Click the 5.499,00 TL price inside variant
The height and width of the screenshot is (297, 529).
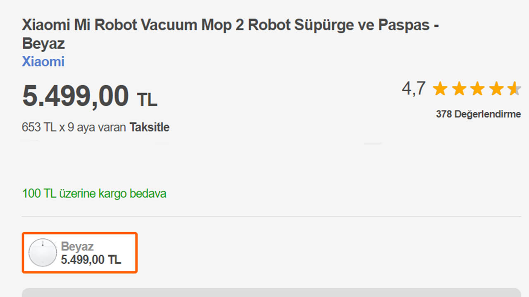click(x=91, y=259)
